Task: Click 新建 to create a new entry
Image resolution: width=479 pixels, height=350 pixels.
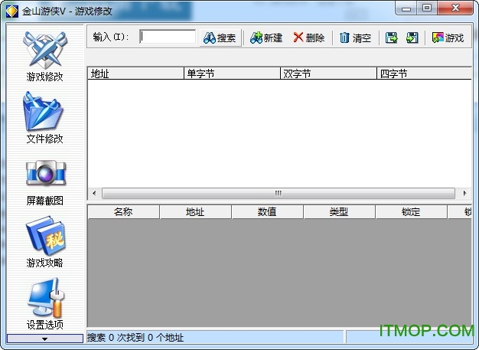Action: pyautogui.click(x=266, y=38)
